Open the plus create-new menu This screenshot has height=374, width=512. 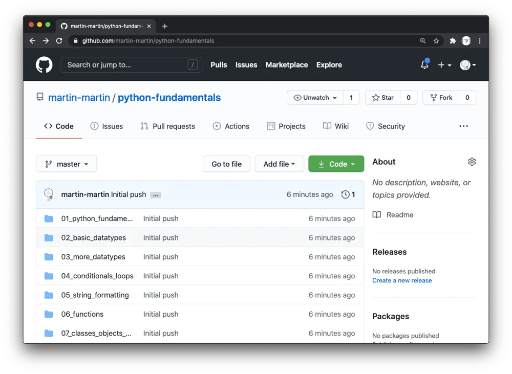(444, 65)
